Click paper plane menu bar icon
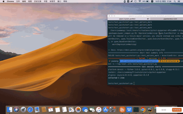 click(x=132, y=2)
